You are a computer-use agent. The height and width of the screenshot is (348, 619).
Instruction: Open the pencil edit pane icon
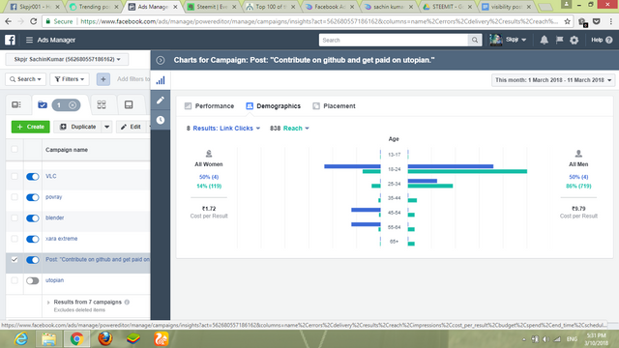pos(161,101)
